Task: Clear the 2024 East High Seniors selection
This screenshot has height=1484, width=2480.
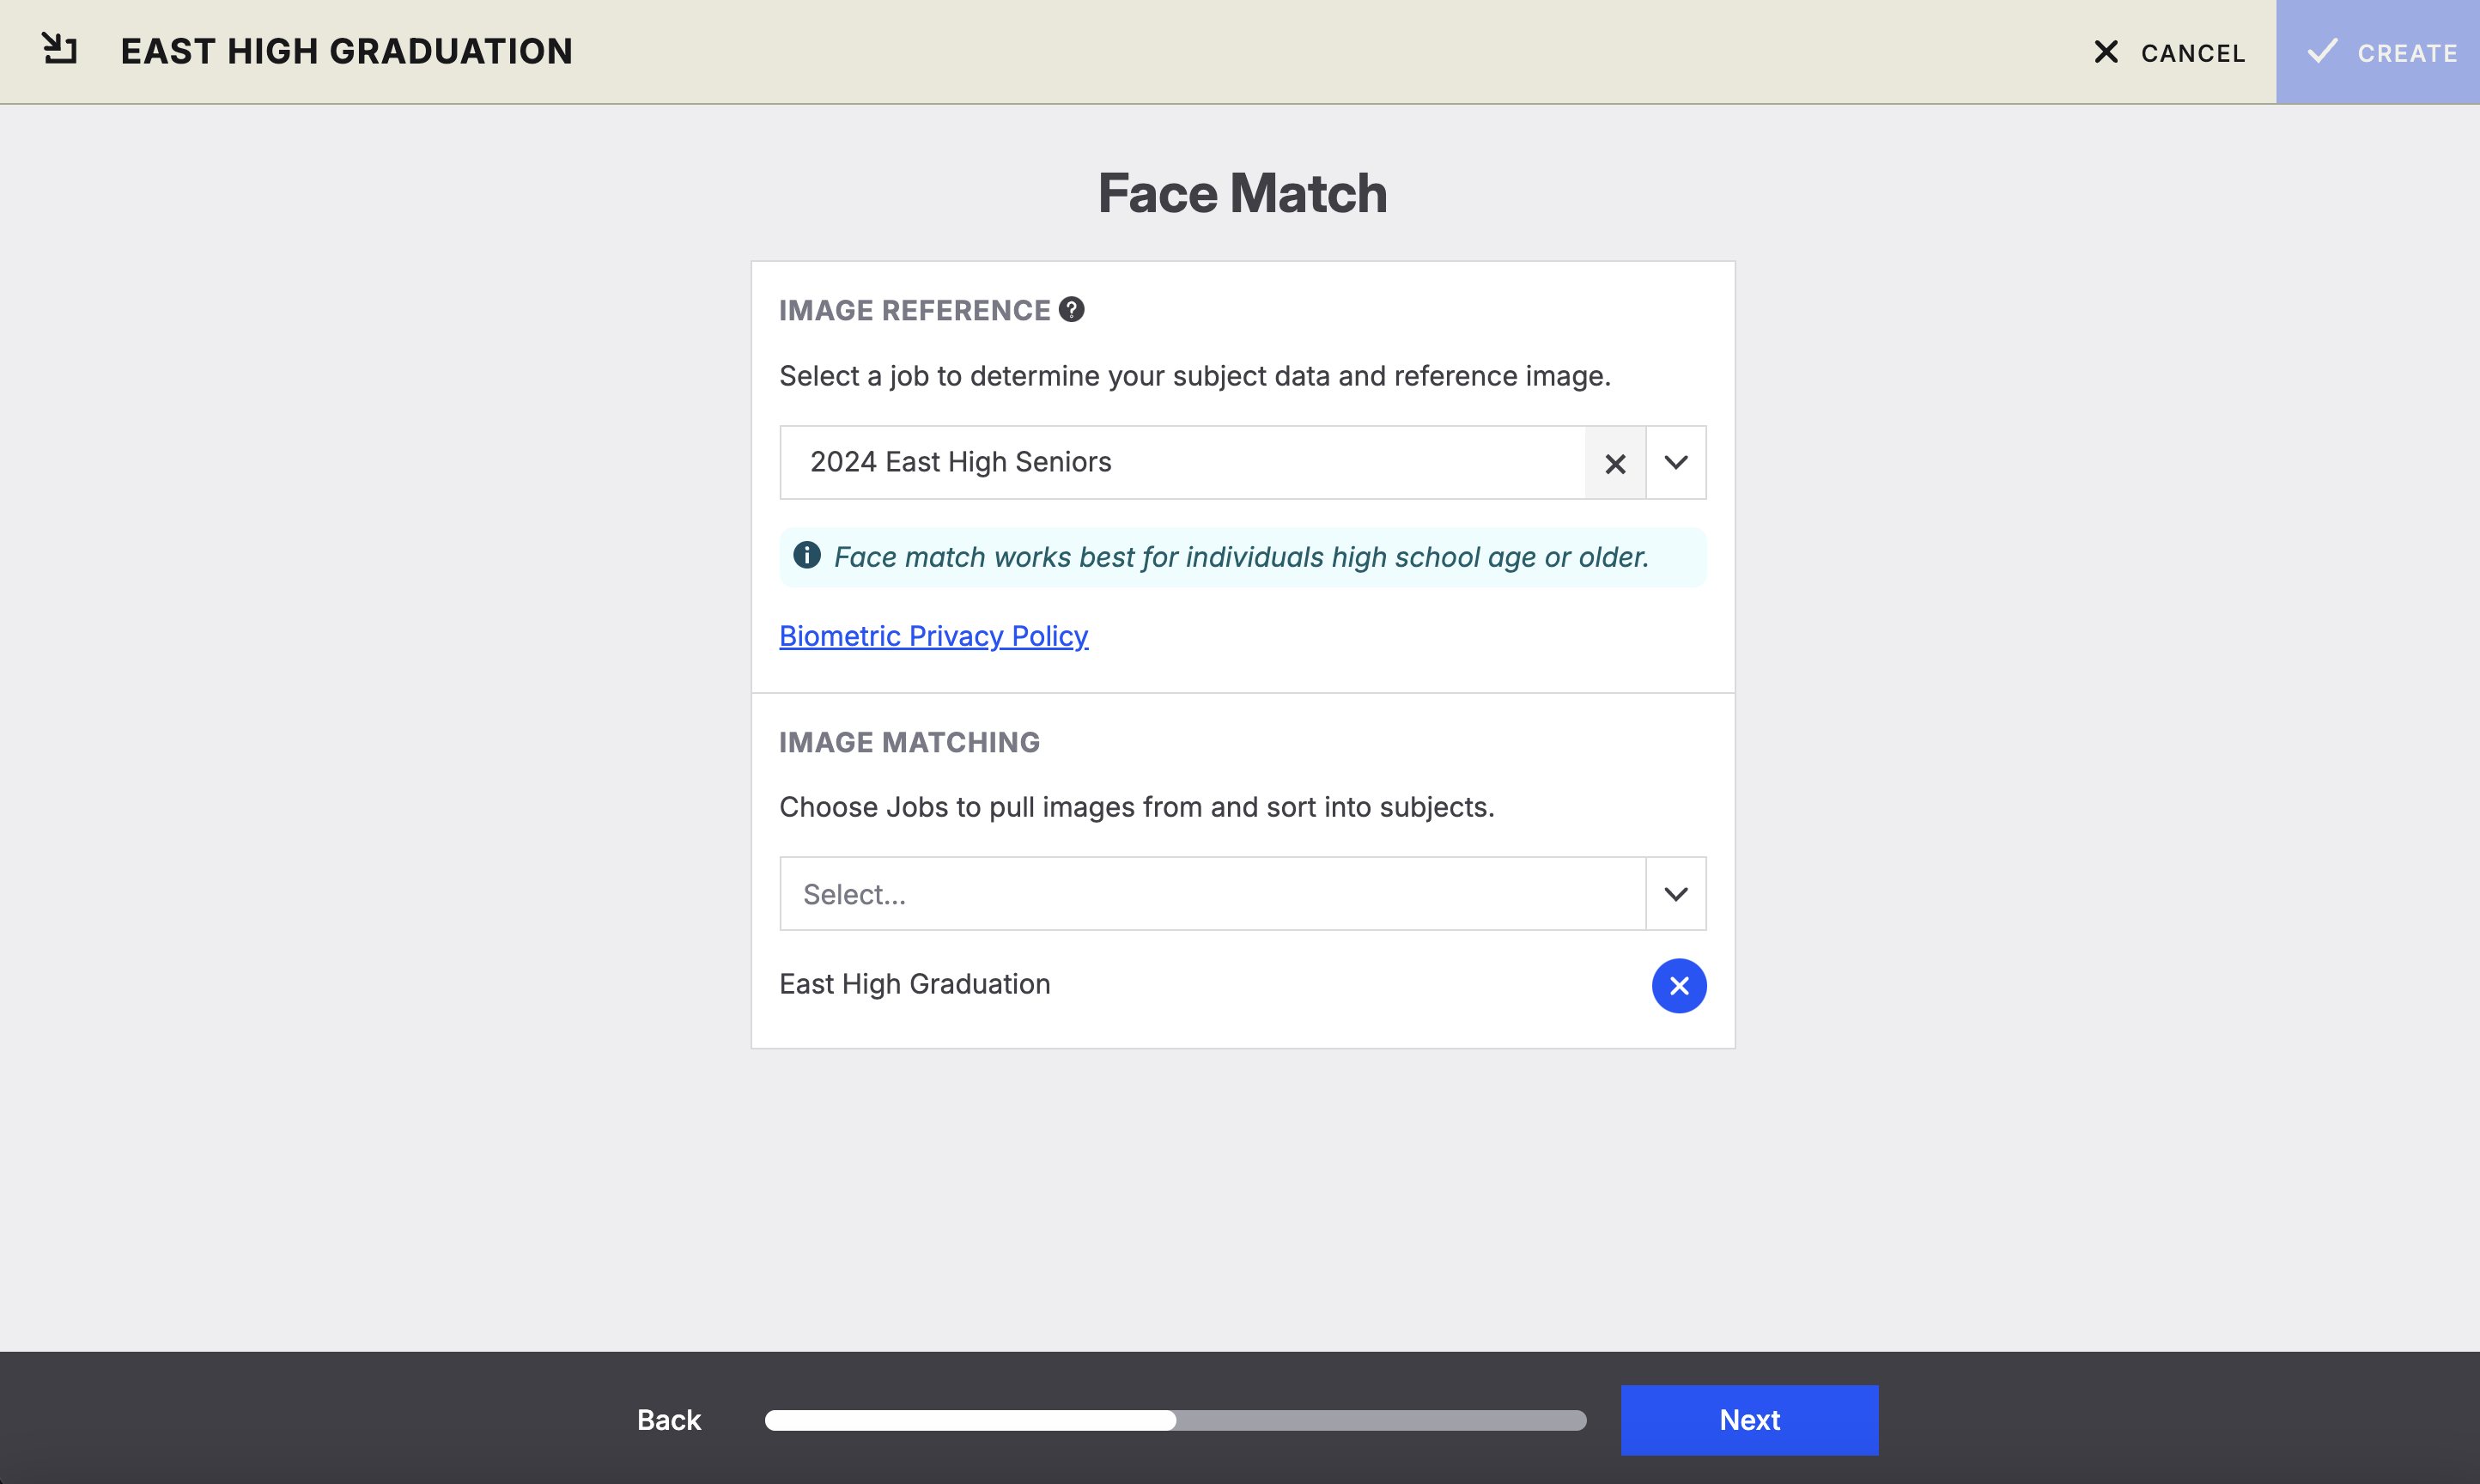Action: pyautogui.click(x=1614, y=463)
